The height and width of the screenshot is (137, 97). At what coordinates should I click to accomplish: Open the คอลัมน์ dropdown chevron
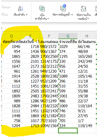coord(88,18)
